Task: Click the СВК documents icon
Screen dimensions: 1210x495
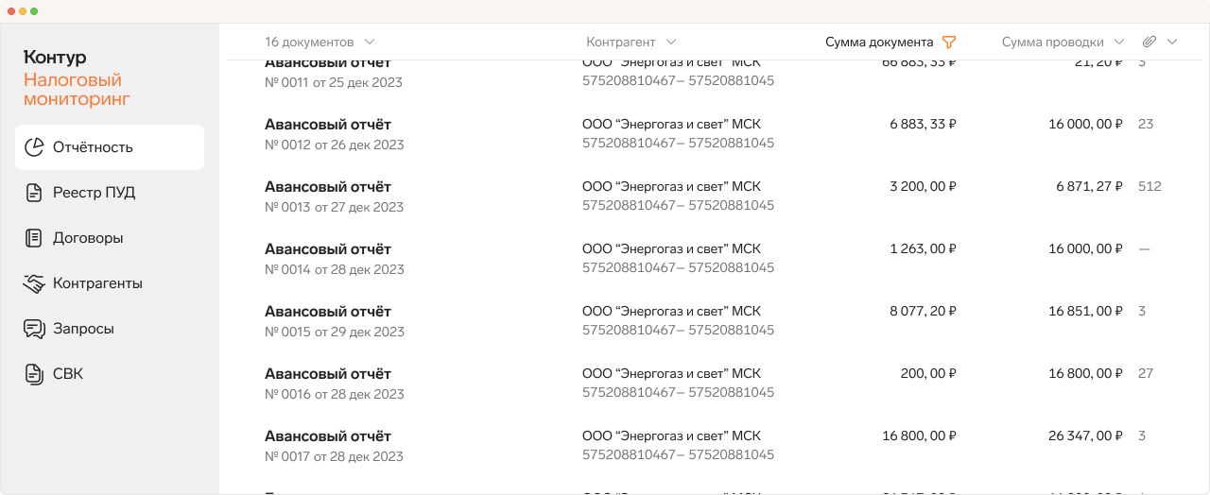Action: coord(34,374)
